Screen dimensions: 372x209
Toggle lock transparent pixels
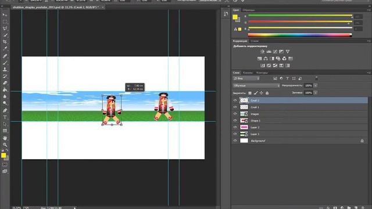(x=250, y=93)
